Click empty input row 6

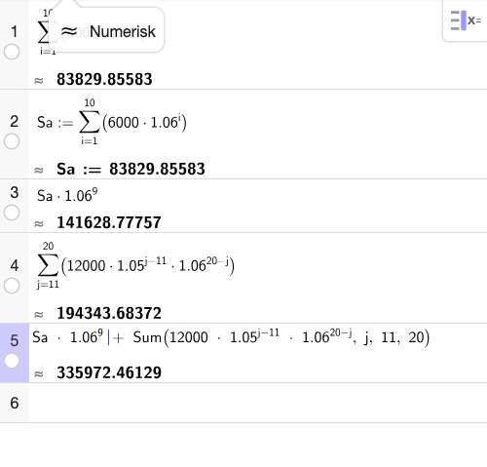click(258, 403)
